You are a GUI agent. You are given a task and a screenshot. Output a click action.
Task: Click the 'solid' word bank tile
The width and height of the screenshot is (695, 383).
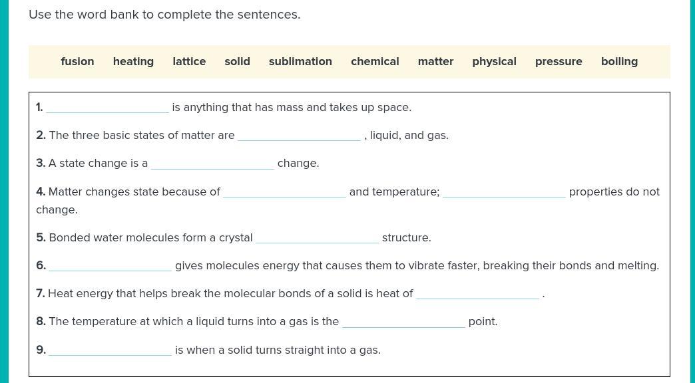[237, 62]
